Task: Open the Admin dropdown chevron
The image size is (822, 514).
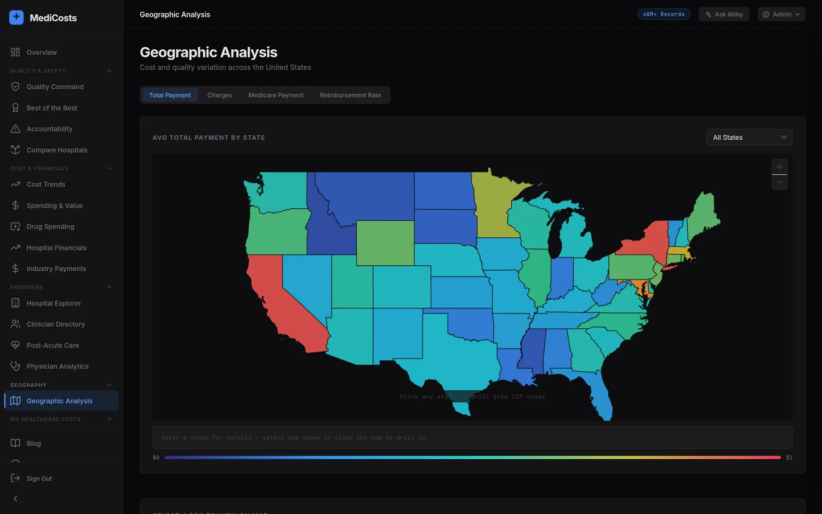Action: coord(797,14)
